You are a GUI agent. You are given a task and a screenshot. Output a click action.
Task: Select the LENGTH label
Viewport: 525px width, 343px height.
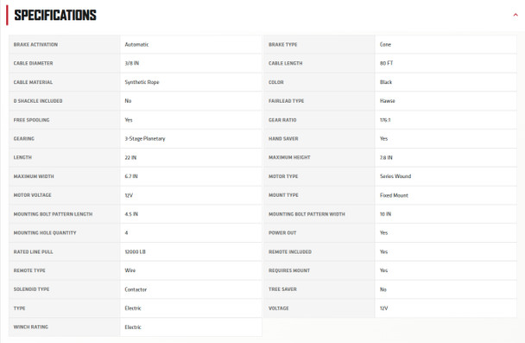[x=22, y=157]
